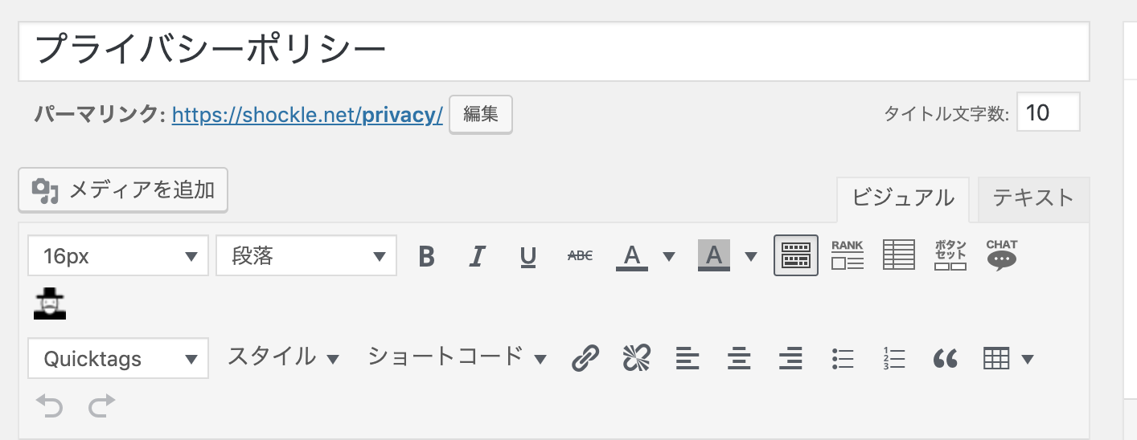Insert or edit a link
This screenshot has width=1137, height=440.
585,358
